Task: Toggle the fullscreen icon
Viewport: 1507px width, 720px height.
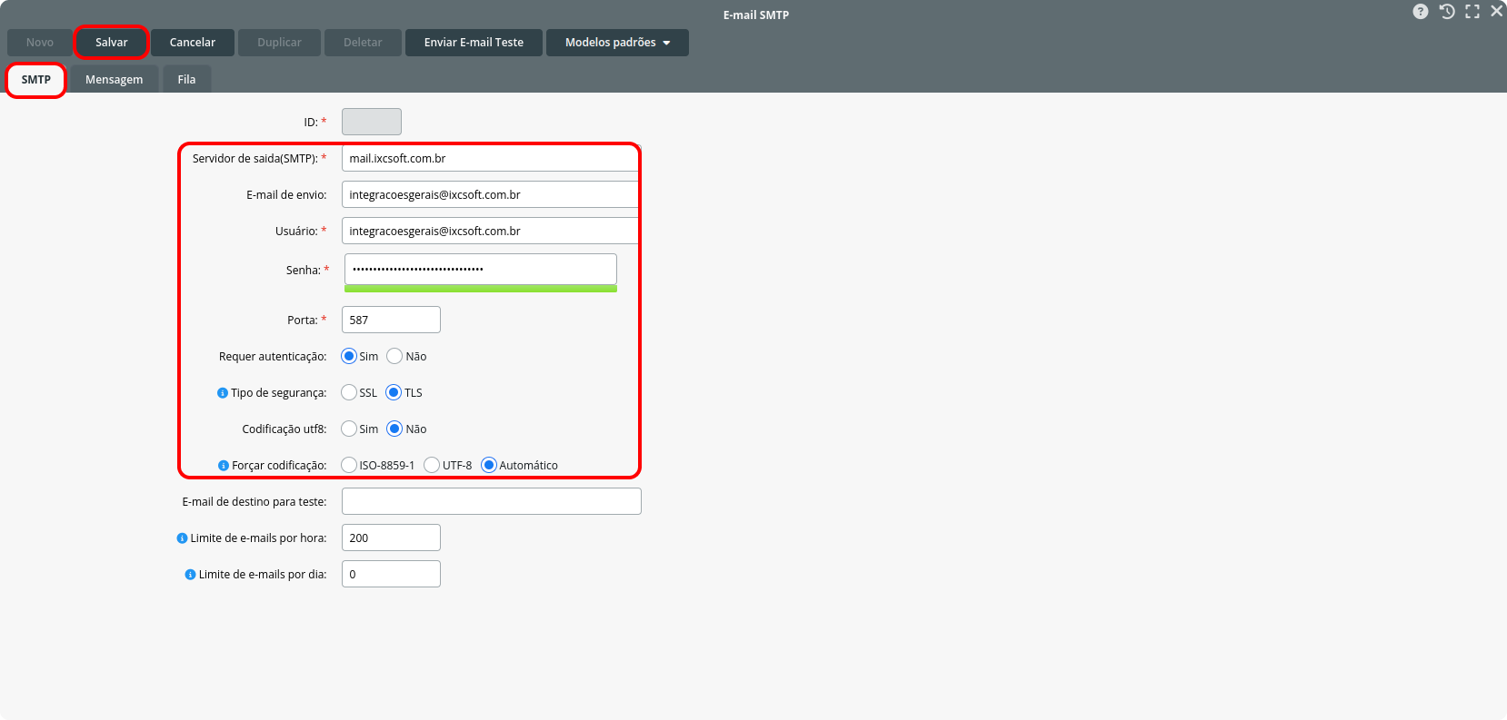Action: pos(1472,12)
